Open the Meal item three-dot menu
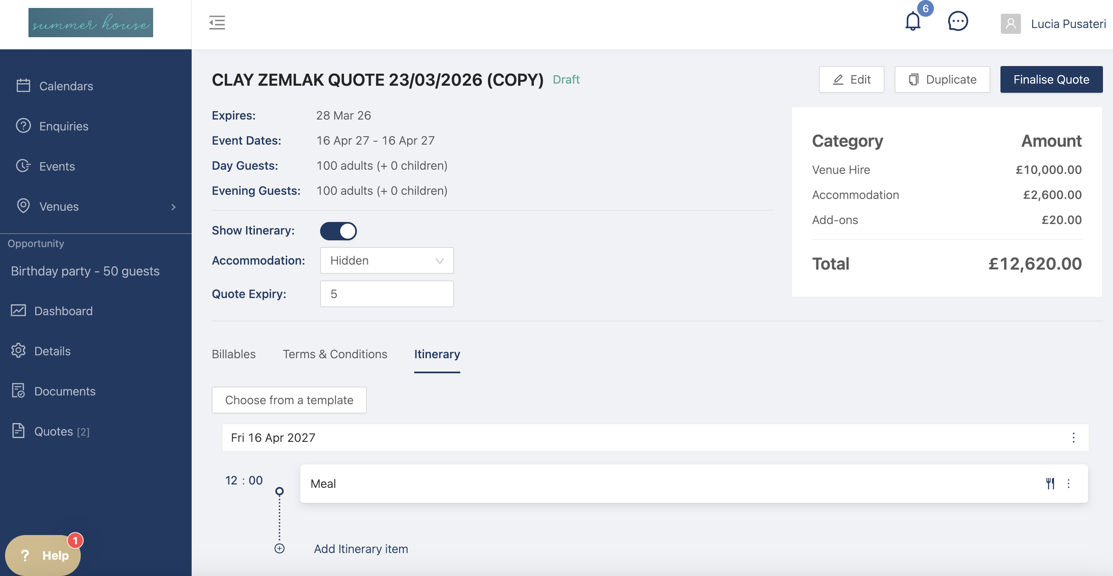The image size is (1113, 576). tap(1069, 483)
